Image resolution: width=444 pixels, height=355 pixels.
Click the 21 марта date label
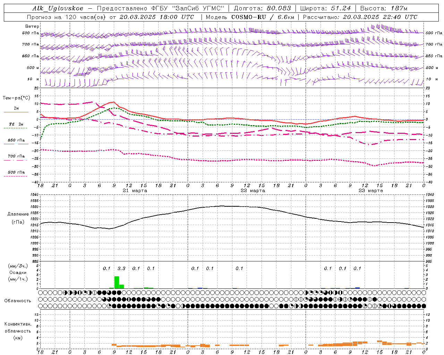point(135,191)
